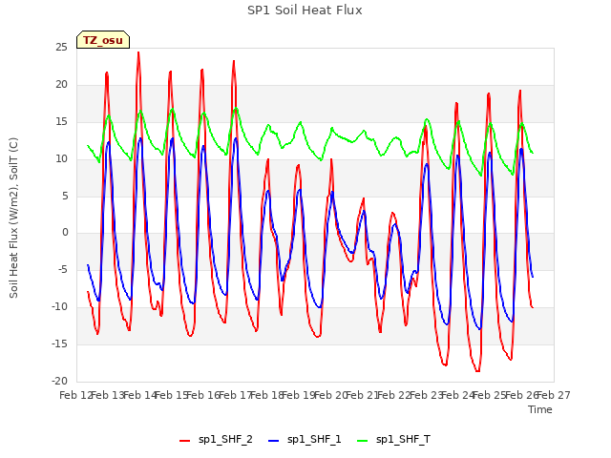The image size is (611, 458).
Task: Click the -20 y-axis tick label
Action: pyautogui.click(x=59, y=381)
